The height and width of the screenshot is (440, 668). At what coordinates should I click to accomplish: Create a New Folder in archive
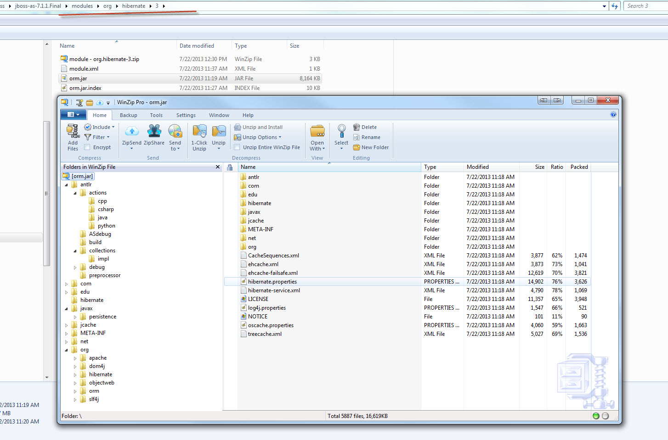click(371, 147)
